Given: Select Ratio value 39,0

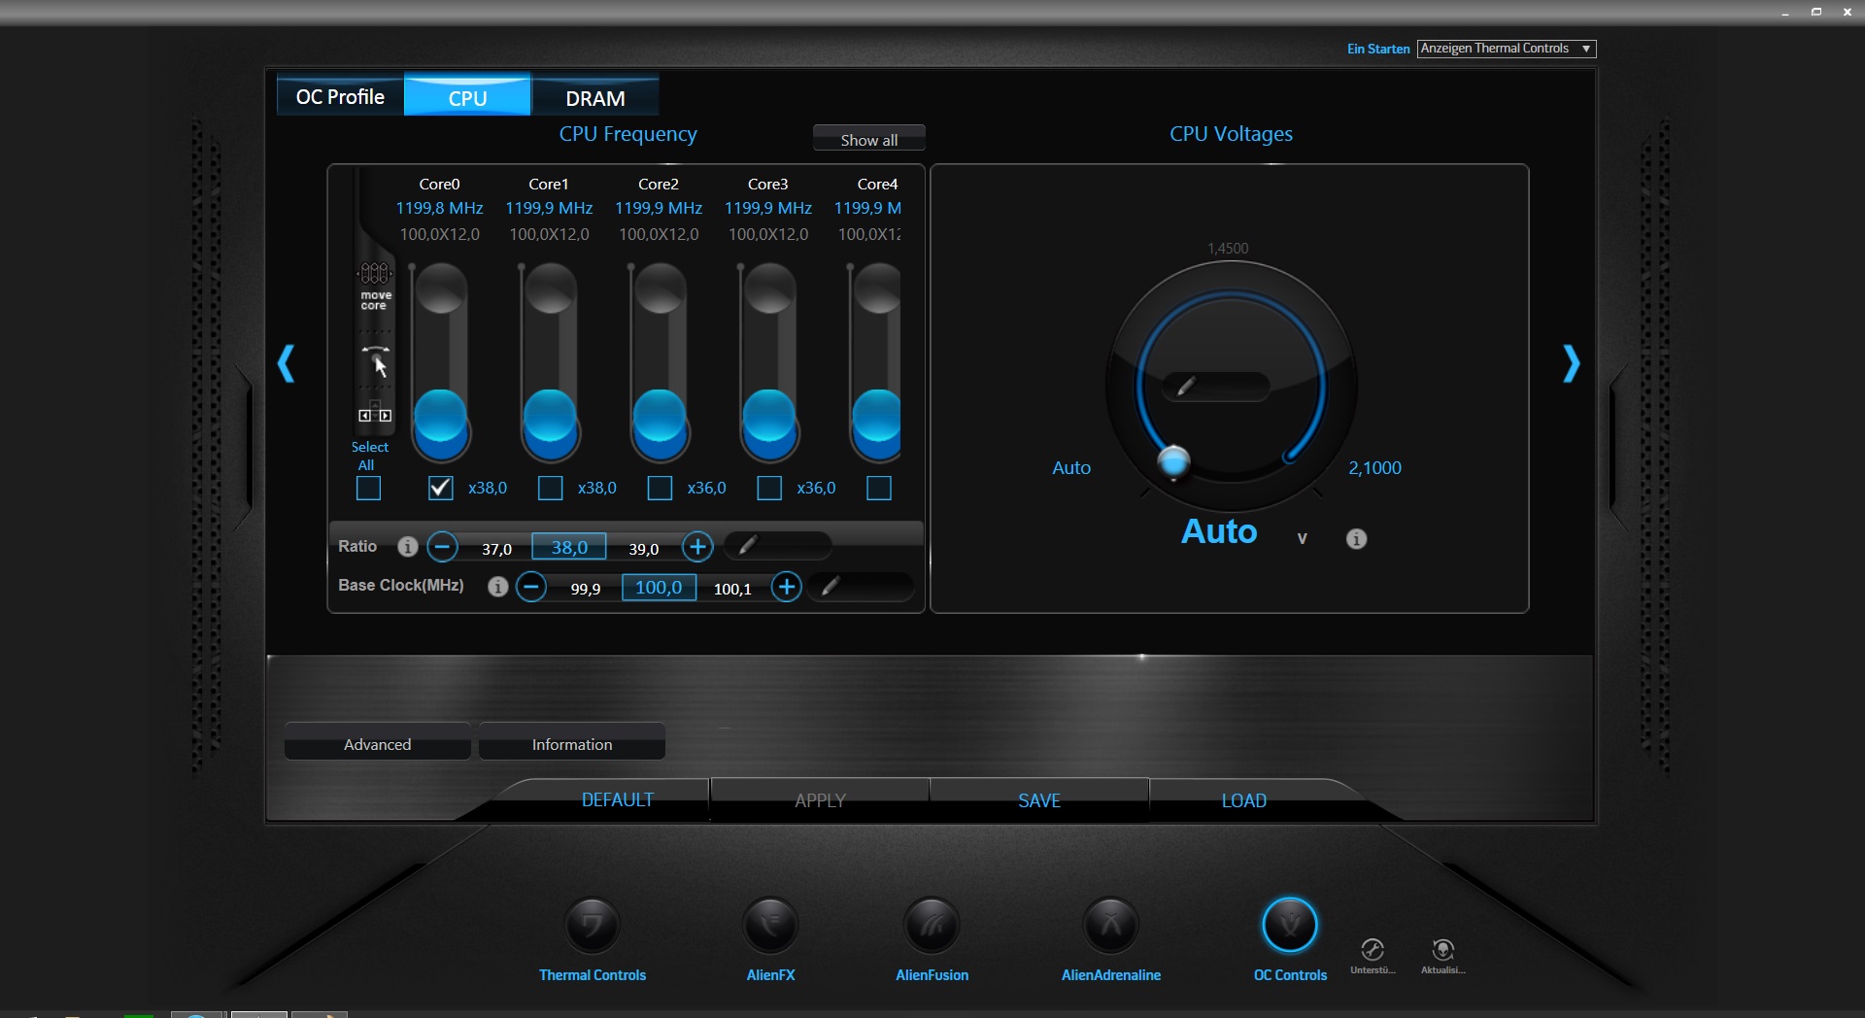Looking at the screenshot, I should pos(644,549).
